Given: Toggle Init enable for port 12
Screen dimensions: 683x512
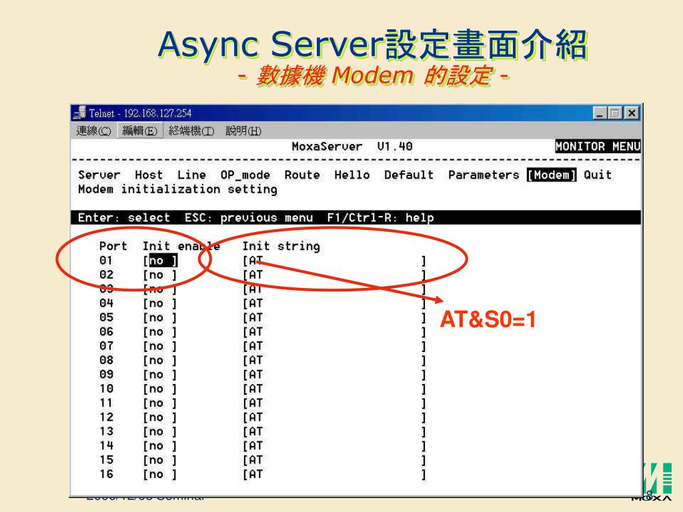Looking at the screenshot, I should [x=160, y=417].
